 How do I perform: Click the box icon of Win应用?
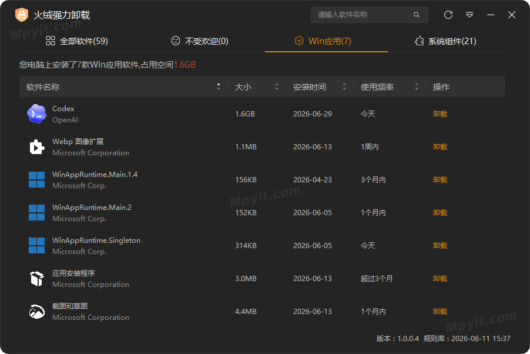299,41
